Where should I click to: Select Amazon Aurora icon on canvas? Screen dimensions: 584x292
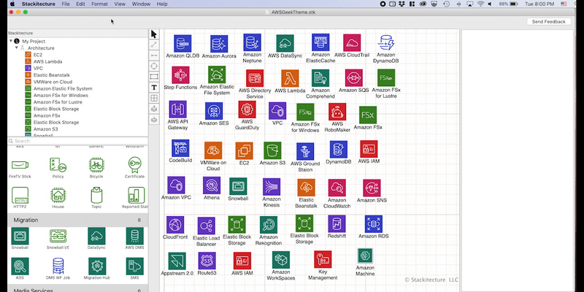pos(218,44)
